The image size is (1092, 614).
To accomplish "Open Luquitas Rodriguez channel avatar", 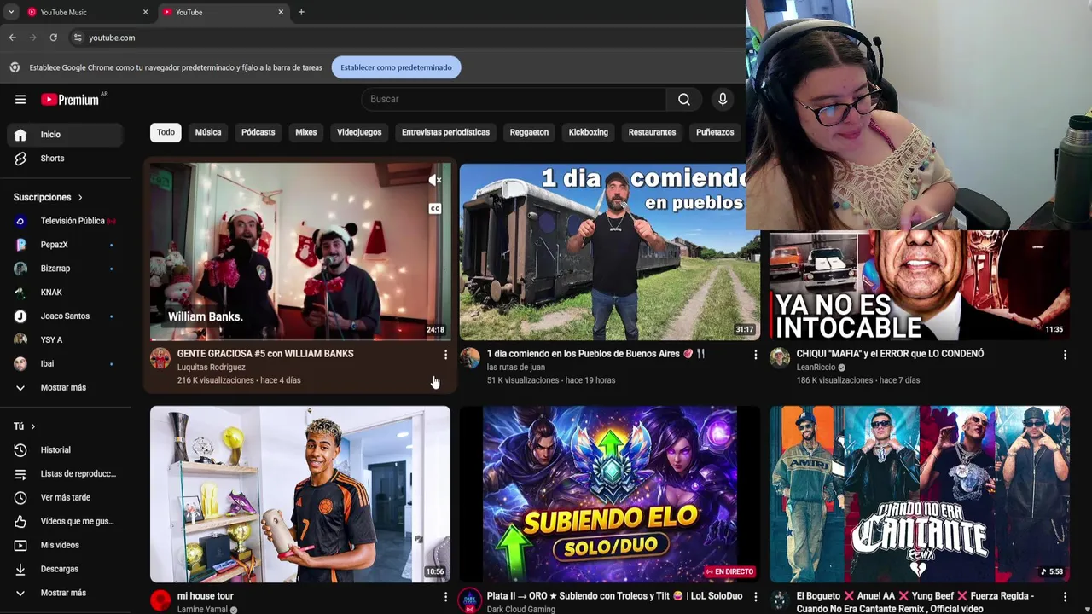I will [x=160, y=358].
